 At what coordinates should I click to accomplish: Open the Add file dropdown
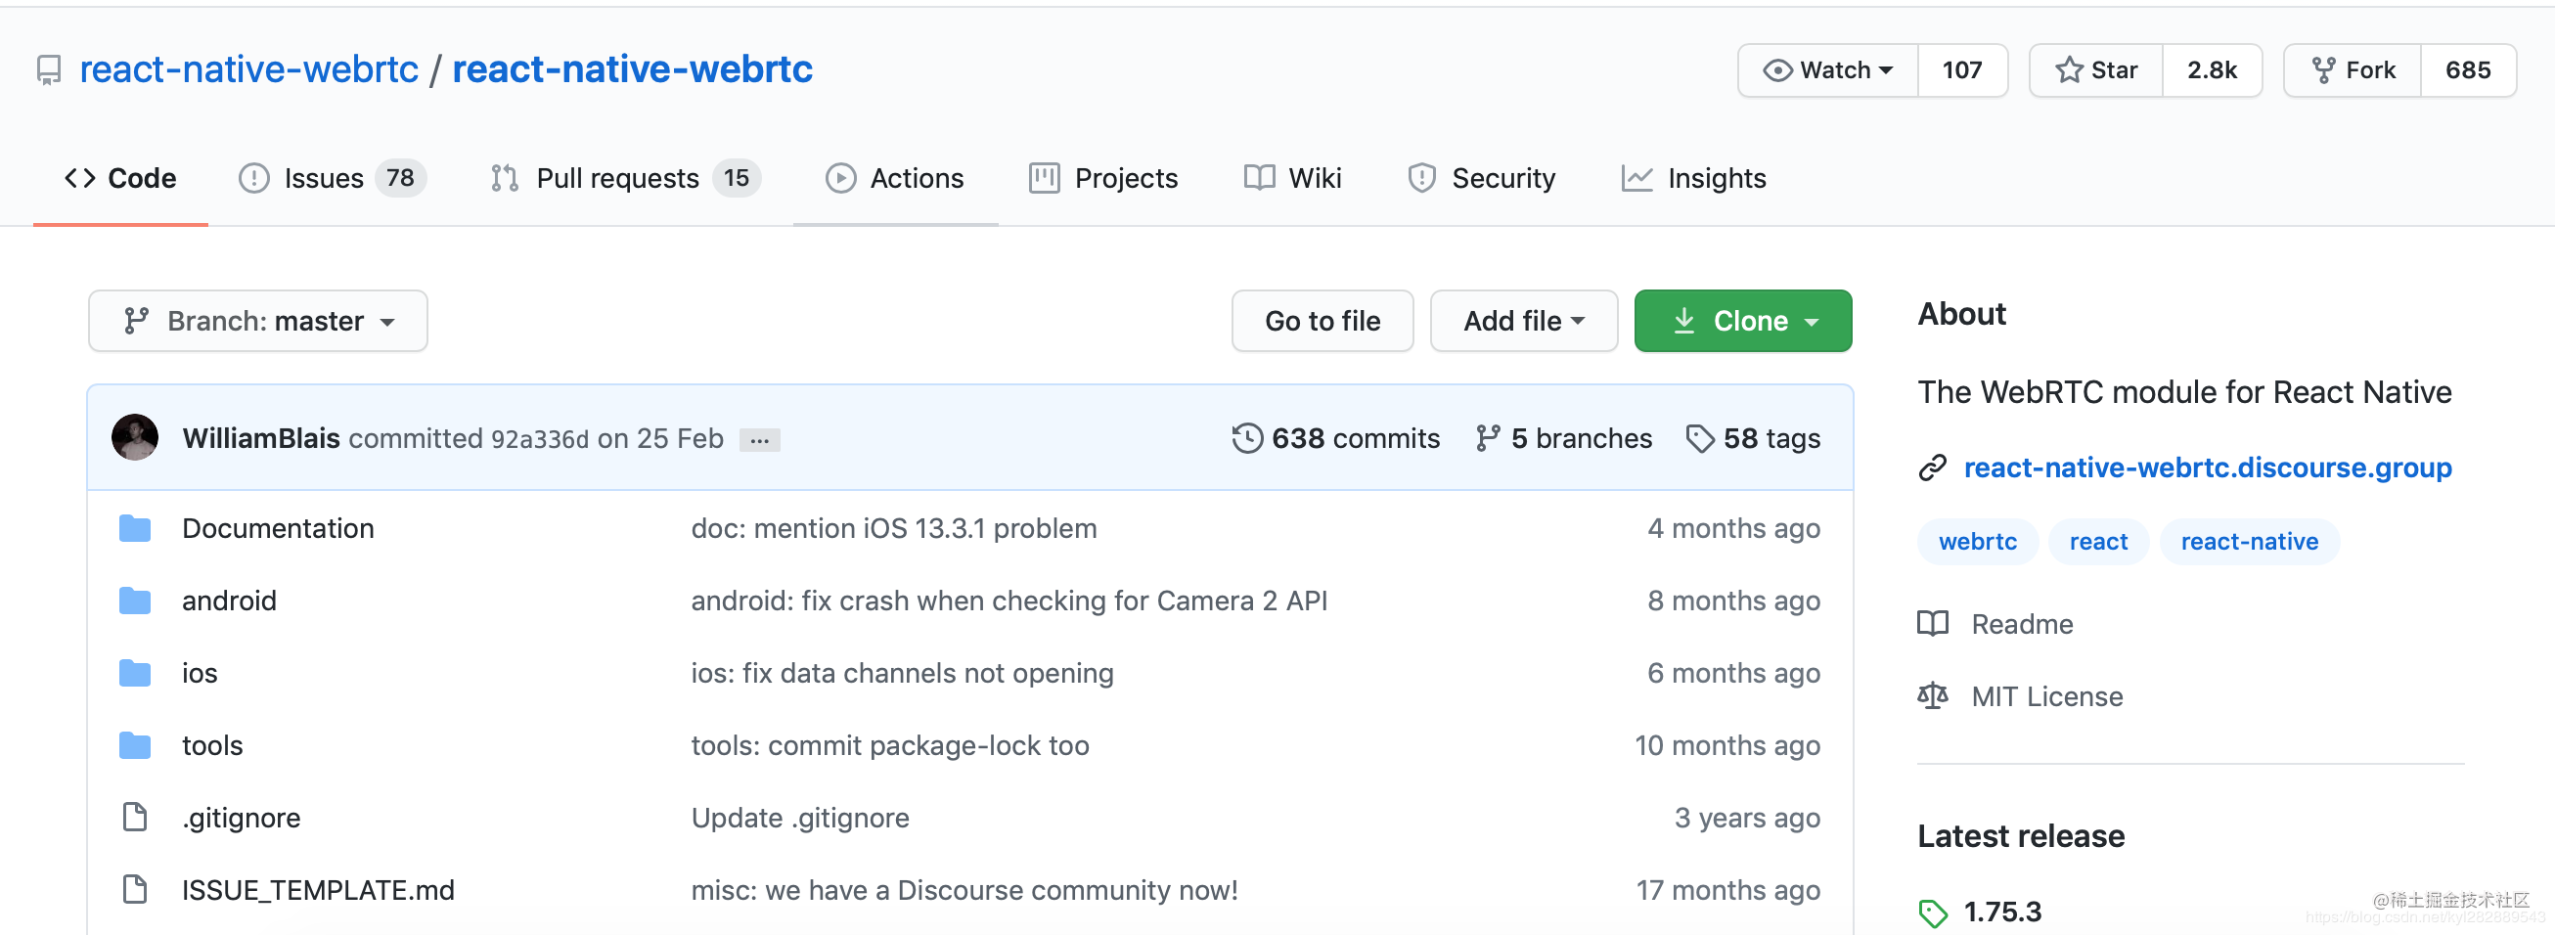tap(1523, 321)
